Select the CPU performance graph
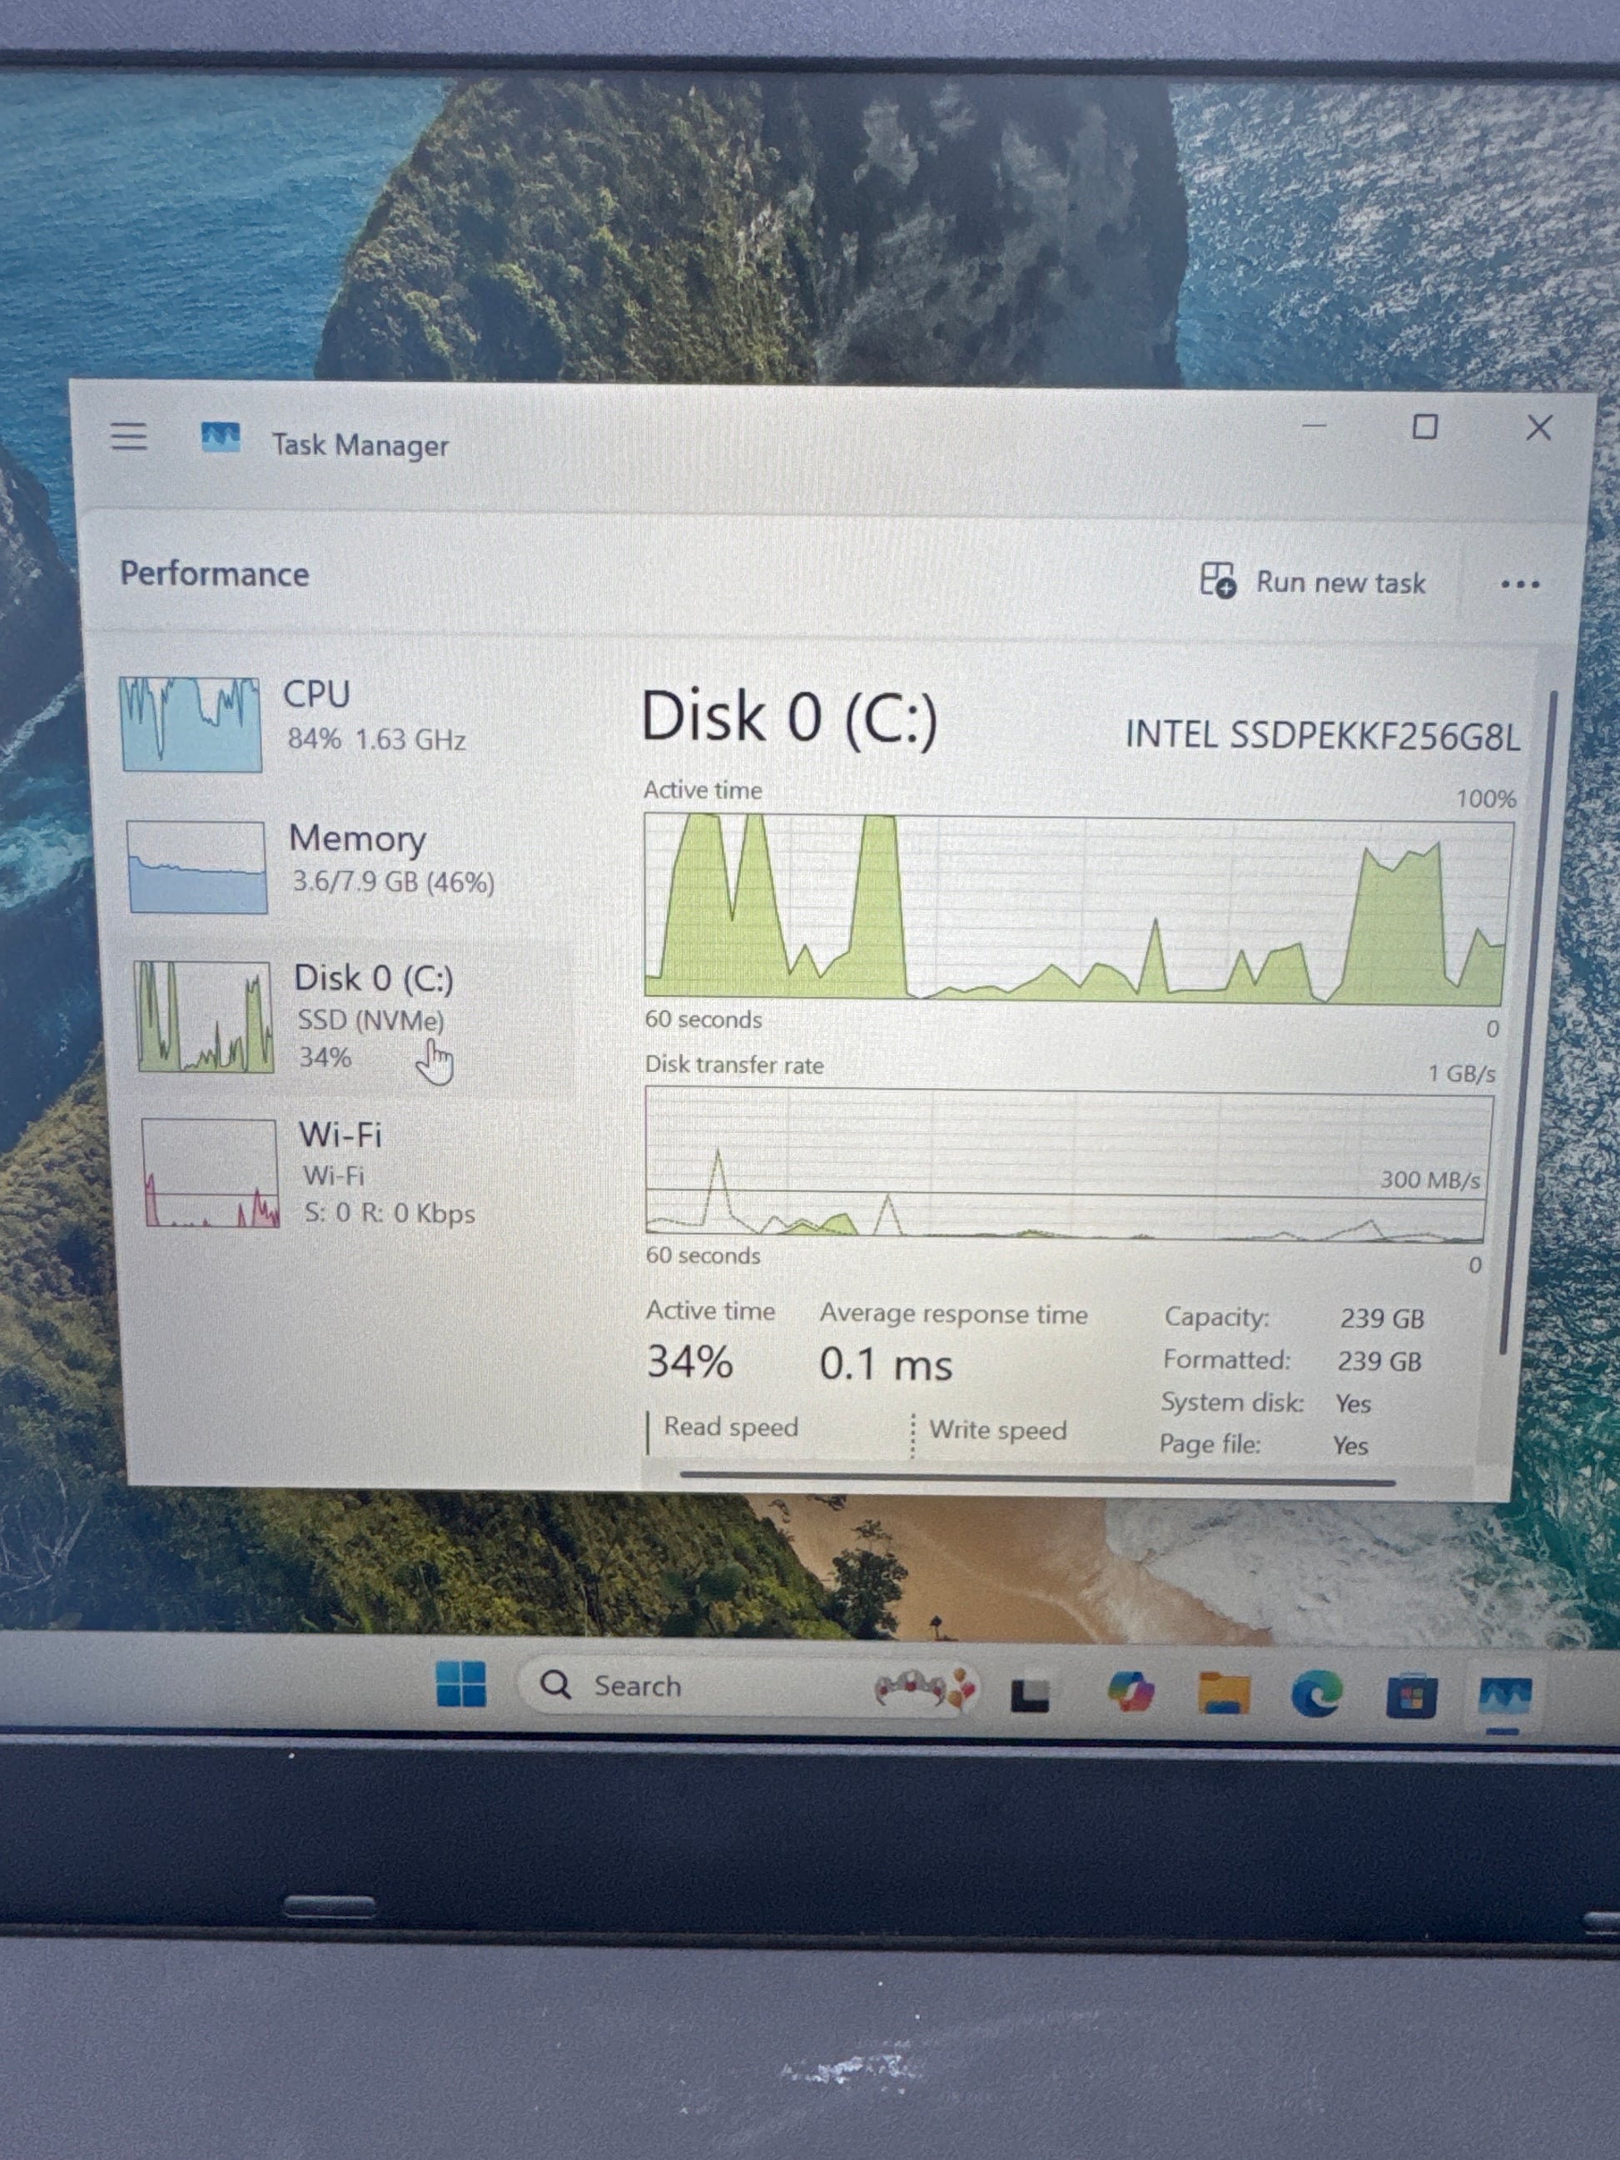The width and height of the screenshot is (1620, 2160). point(191,723)
